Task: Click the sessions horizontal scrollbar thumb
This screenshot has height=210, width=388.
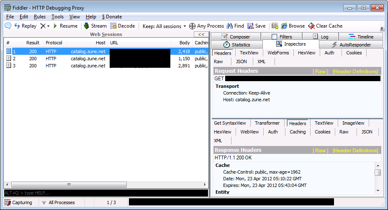Action: pyautogui.click(x=69, y=184)
